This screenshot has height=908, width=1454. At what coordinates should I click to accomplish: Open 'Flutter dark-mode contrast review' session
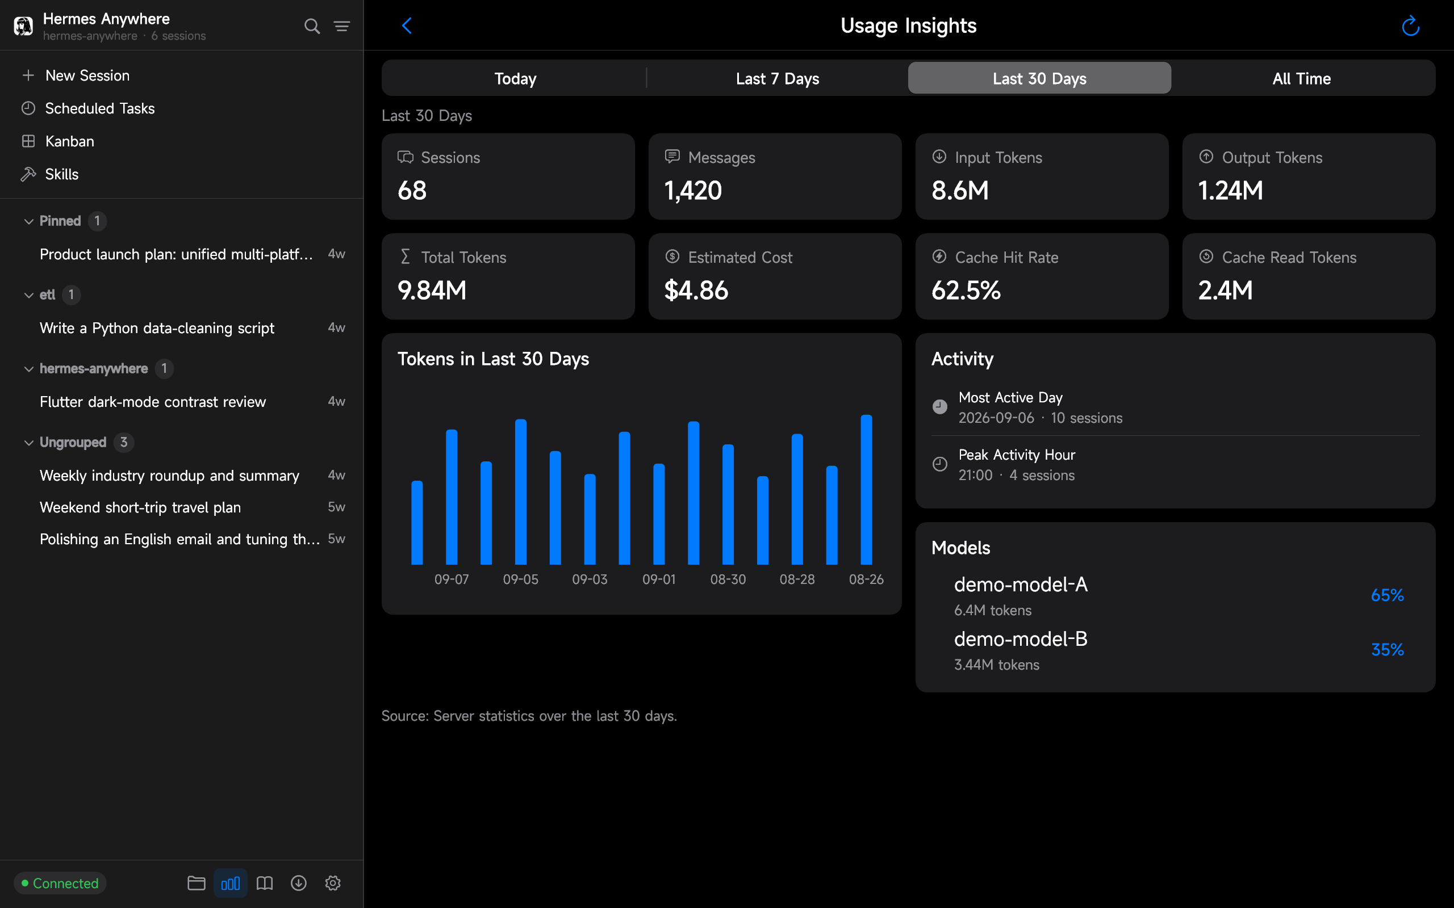coord(181,402)
